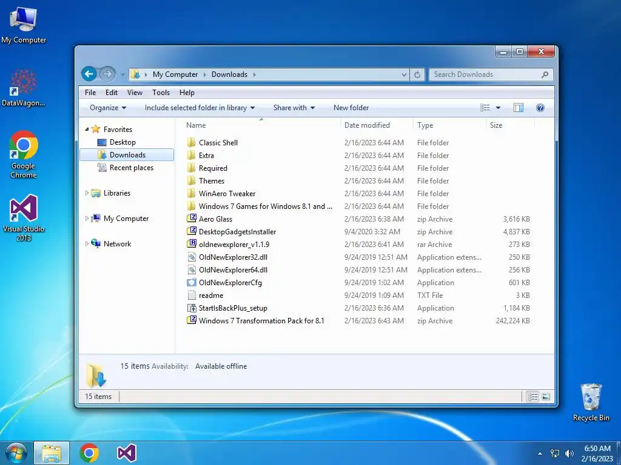Expand the Network tree node
621x465 pixels.
pyautogui.click(x=87, y=243)
